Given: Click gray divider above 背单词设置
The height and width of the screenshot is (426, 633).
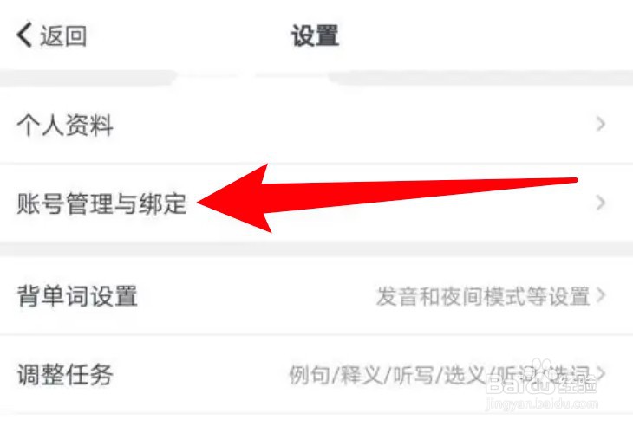Looking at the screenshot, I should (316, 249).
